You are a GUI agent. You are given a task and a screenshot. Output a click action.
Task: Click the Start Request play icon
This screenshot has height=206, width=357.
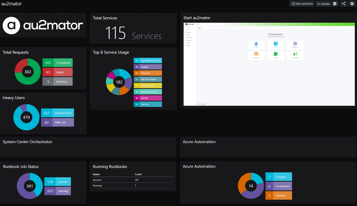click(x=295, y=44)
